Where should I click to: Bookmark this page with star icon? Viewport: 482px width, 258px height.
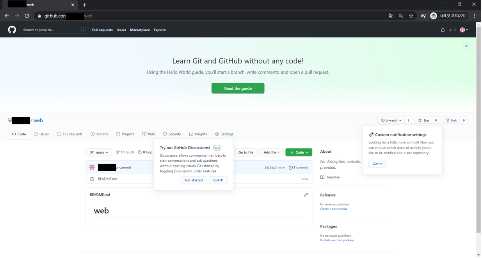point(411,16)
